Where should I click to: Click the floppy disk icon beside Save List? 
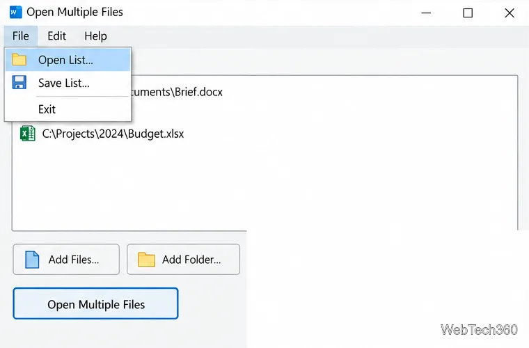point(19,83)
